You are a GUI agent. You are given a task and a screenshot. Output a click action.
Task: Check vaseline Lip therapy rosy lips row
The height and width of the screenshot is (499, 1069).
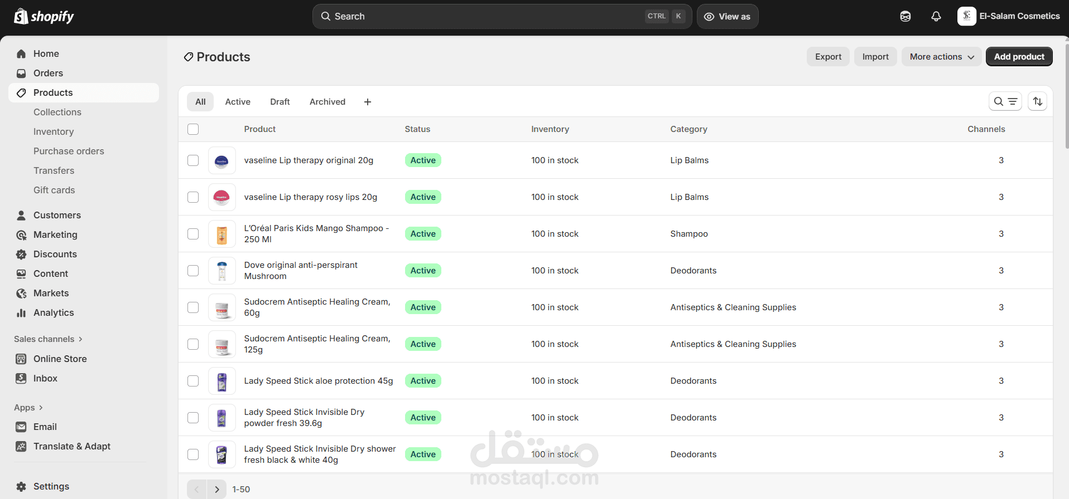pyautogui.click(x=193, y=197)
